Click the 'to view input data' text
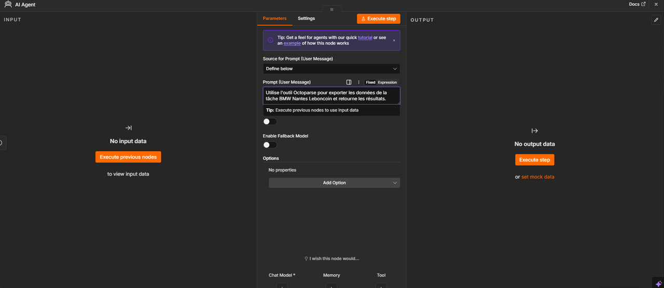 click(128, 174)
